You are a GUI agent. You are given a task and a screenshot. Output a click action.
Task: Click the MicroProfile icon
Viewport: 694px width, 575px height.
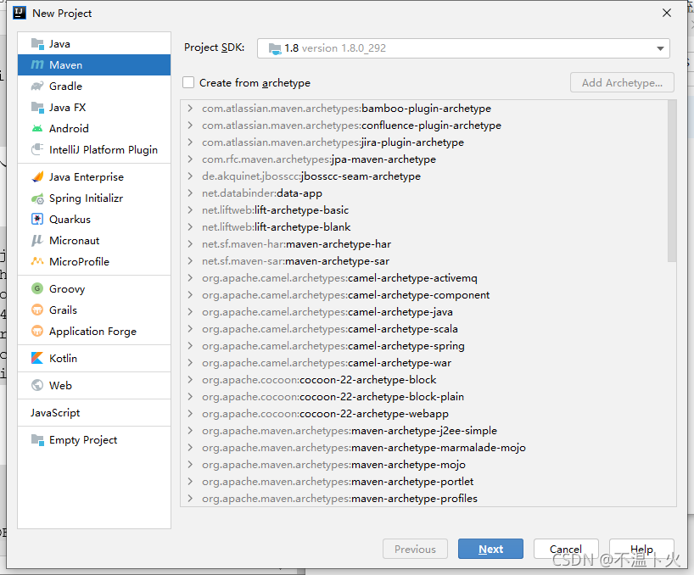point(37,261)
